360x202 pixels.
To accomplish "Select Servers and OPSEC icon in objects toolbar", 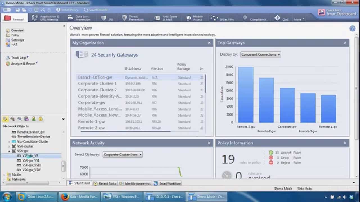I will click(x=26, y=119).
